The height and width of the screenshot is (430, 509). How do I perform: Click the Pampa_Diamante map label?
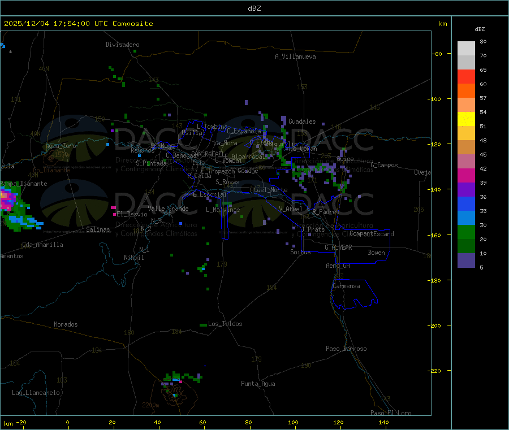pyautogui.click(x=24, y=184)
